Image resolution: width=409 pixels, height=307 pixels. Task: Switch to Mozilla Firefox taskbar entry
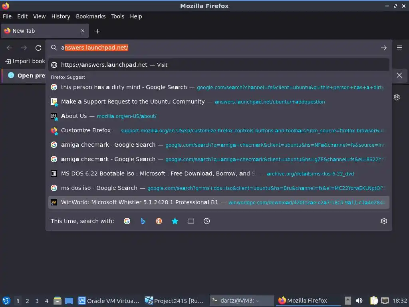coord(308,301)
